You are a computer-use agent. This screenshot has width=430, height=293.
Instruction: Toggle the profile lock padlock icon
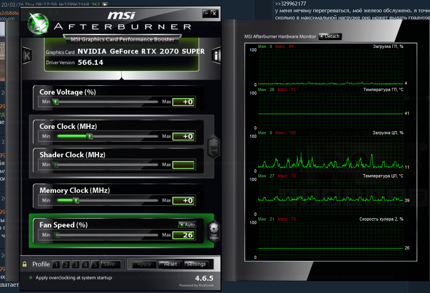pyautogui.click(x=25, y=264)
